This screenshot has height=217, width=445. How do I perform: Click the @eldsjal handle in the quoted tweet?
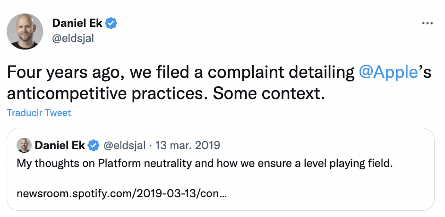(x=124, y=145)
